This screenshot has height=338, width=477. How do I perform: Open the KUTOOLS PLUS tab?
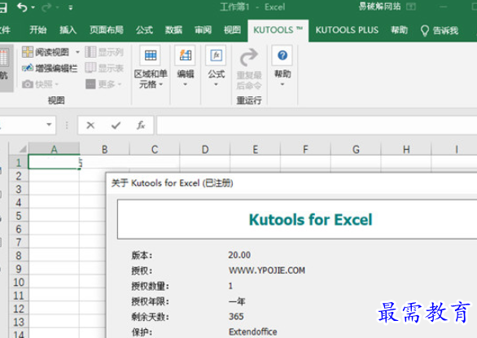pos(347,30)
